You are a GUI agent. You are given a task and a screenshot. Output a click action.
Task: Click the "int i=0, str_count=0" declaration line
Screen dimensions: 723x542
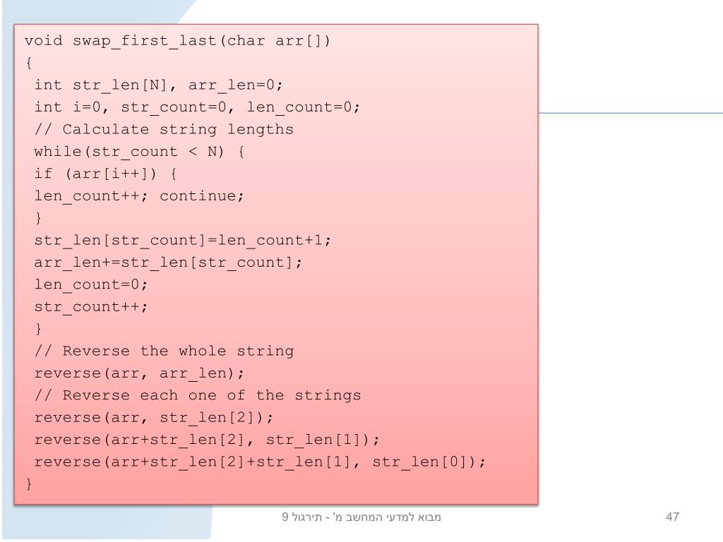click(x=197, y=107)
